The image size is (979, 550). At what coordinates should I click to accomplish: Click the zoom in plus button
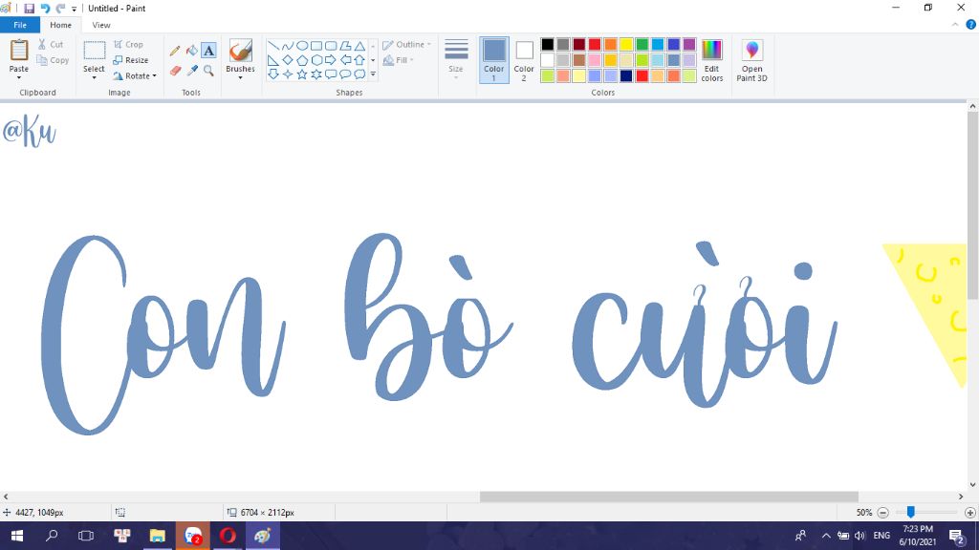[x=969, y=513]
